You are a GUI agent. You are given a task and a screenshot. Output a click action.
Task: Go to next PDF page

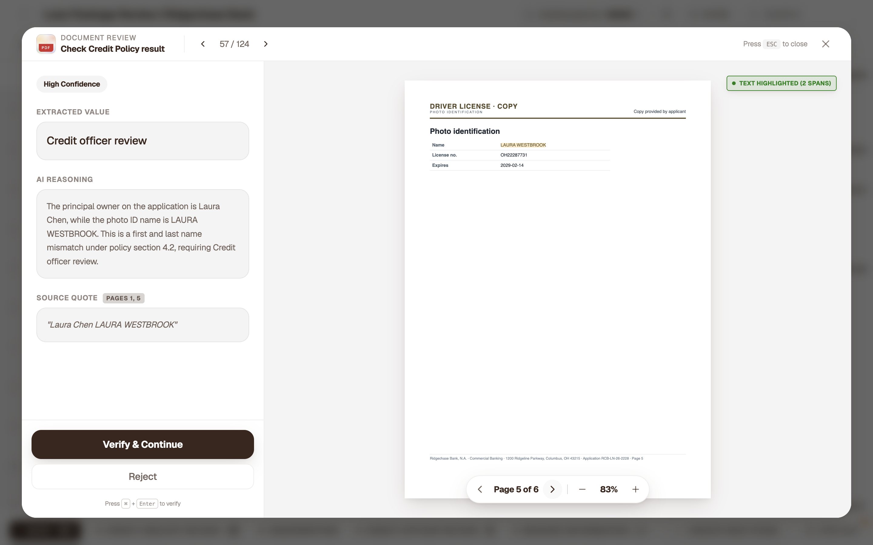(552, 489)
